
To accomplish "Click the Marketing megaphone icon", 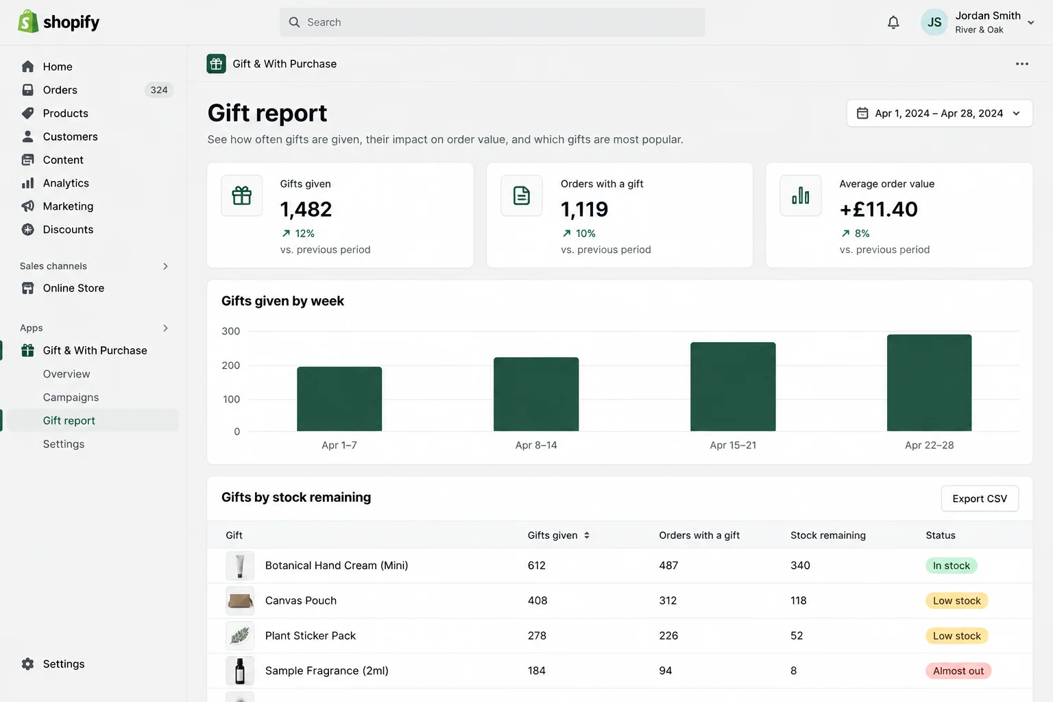I will pyautogui.click(x=27, y=206).
